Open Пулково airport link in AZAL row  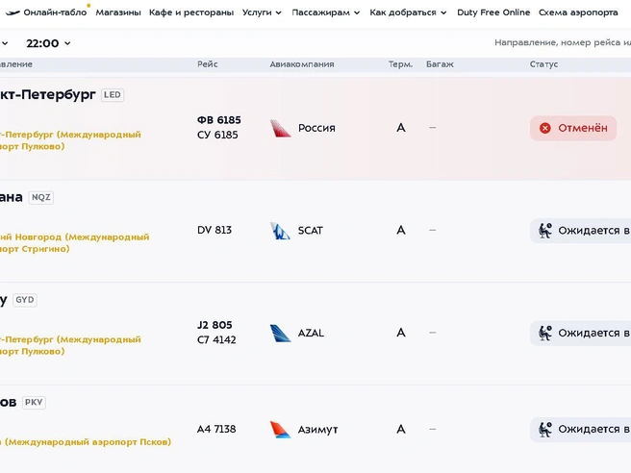[x=70, y=345]
